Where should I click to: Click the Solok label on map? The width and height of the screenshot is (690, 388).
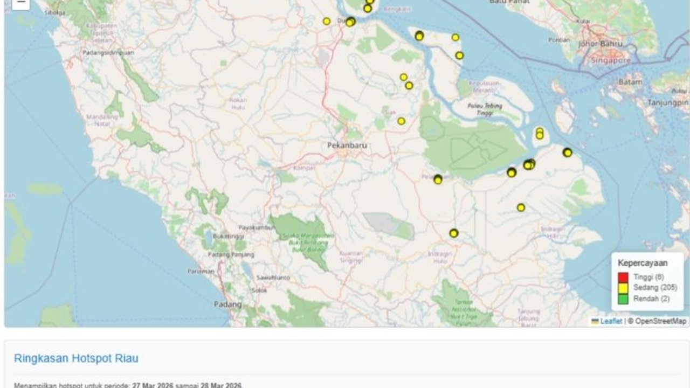pos(260,290)
